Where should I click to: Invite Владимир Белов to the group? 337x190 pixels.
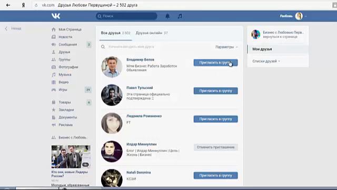[x=215, y=63]
